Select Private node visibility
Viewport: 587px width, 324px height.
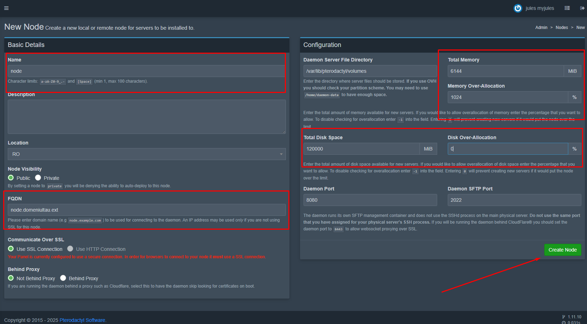[x=38, y=178]
